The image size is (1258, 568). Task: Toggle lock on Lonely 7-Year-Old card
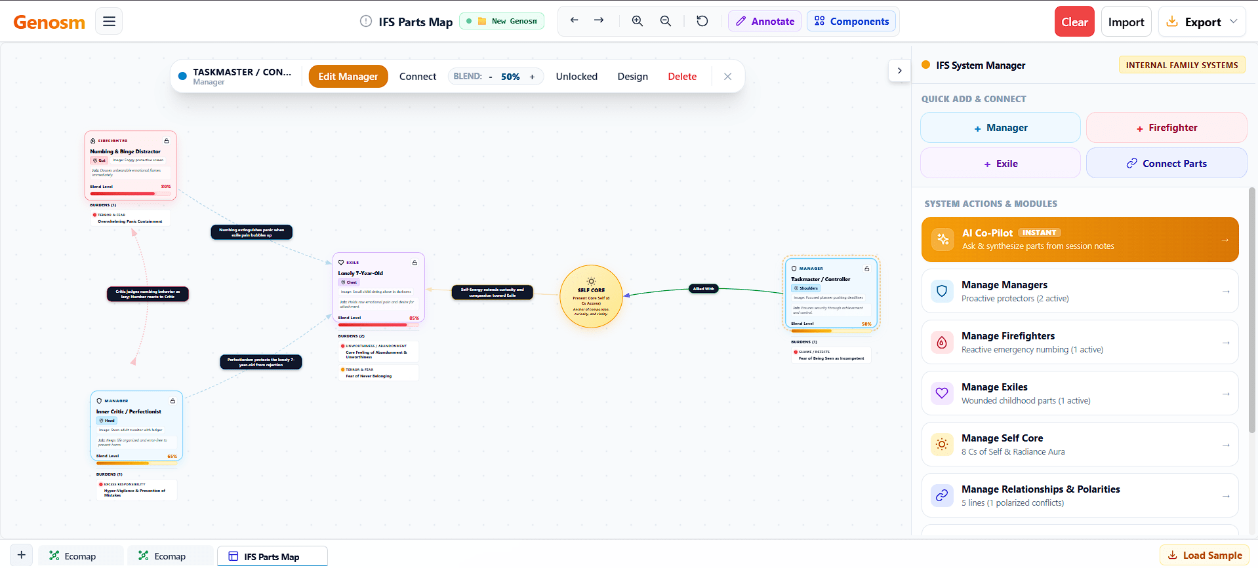415,263
